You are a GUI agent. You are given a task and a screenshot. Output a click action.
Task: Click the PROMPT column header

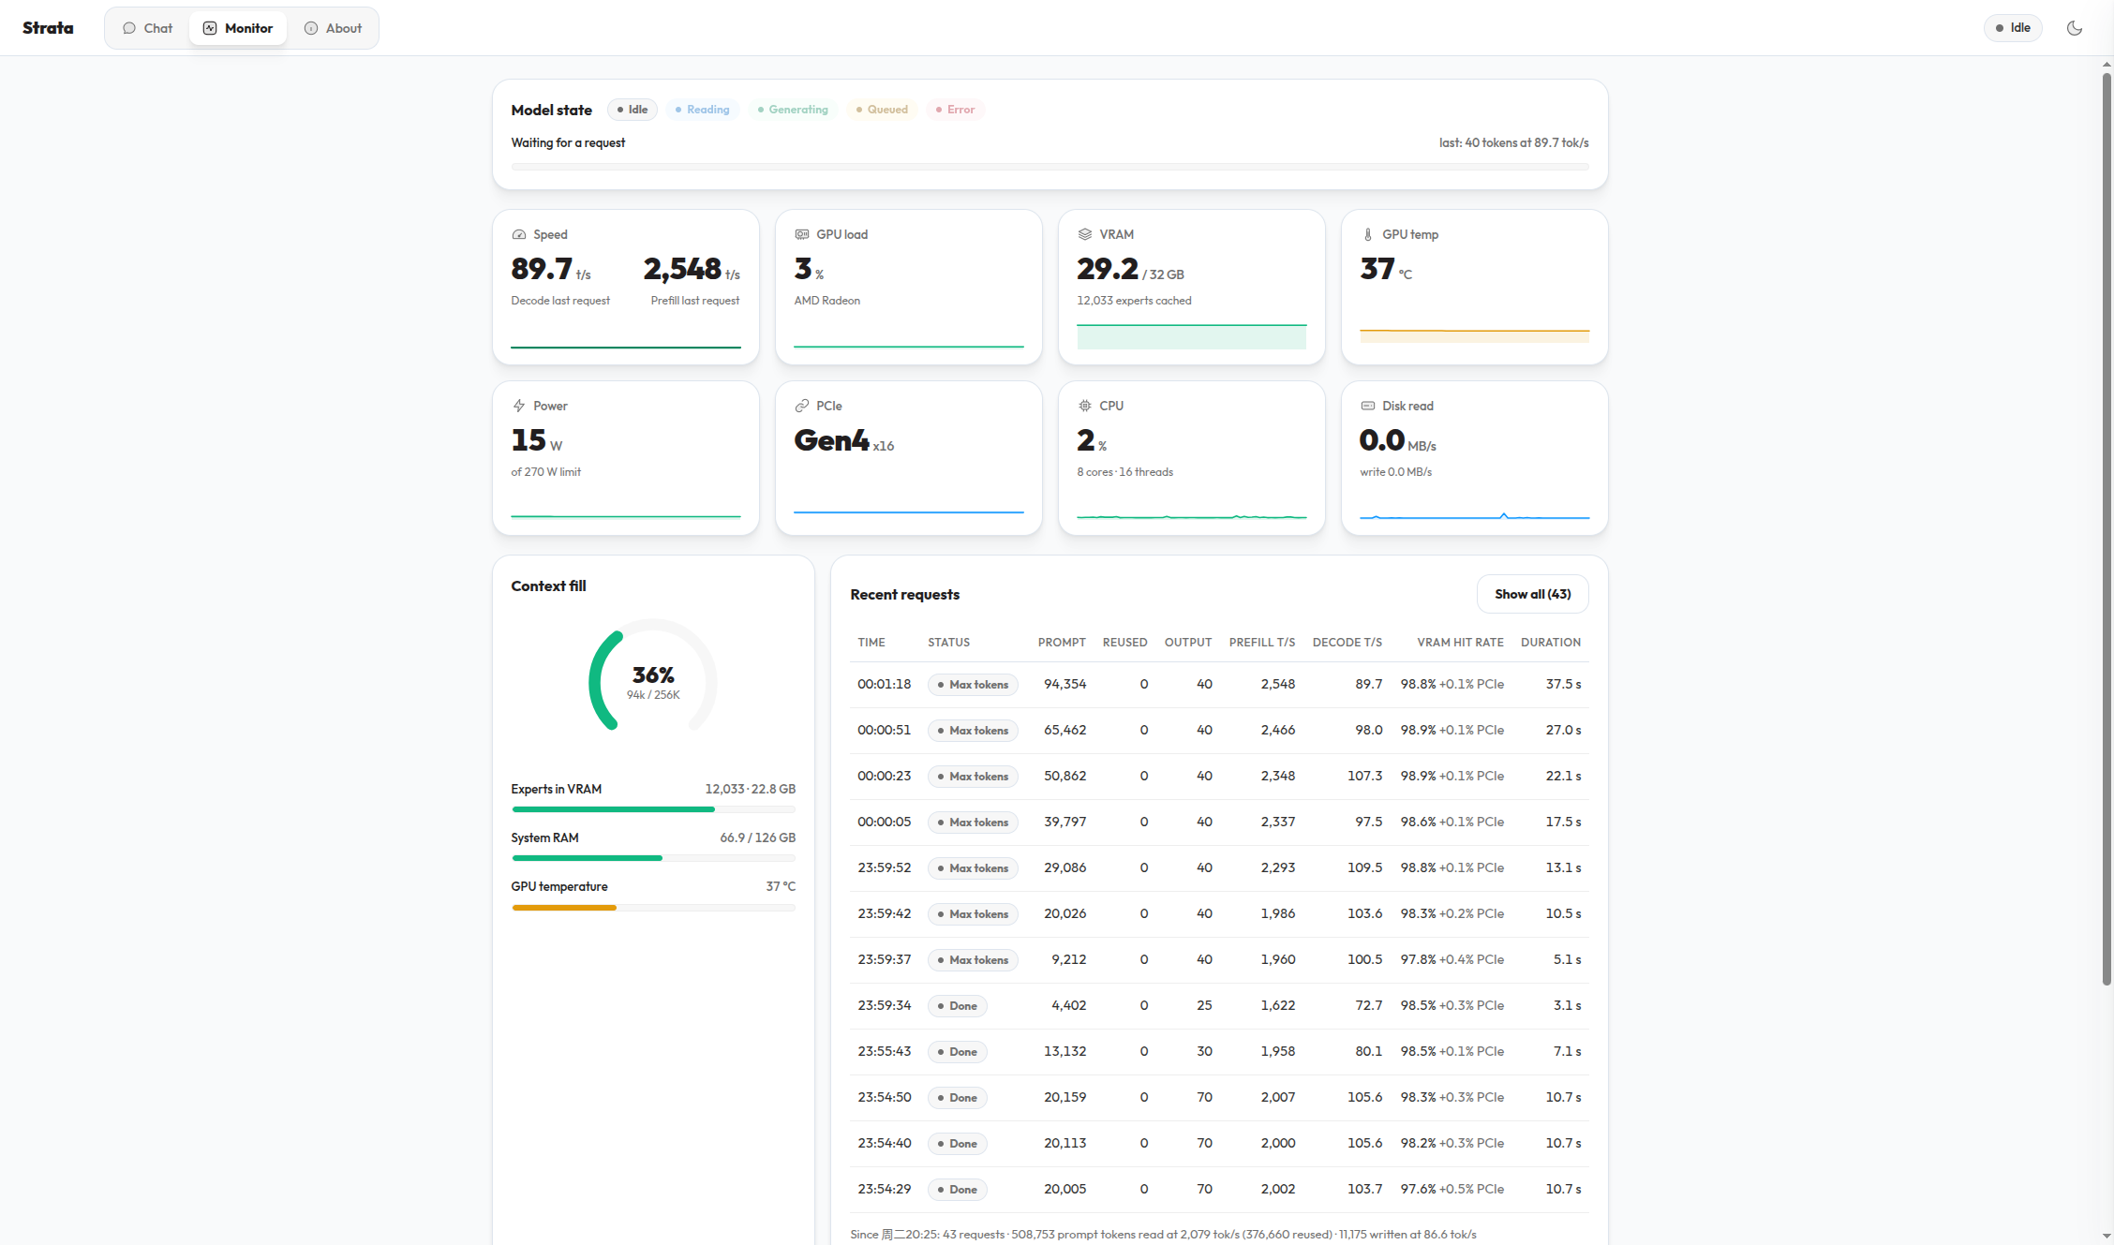pyautogui.click(x=1062, y=643)
